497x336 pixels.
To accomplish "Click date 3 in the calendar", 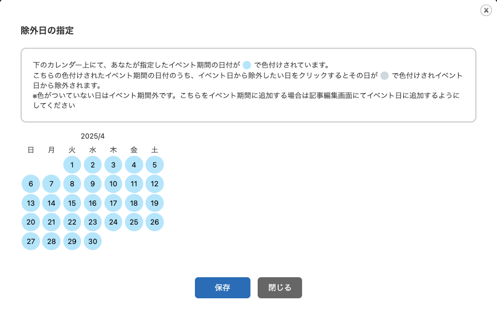I will (113, 165).
